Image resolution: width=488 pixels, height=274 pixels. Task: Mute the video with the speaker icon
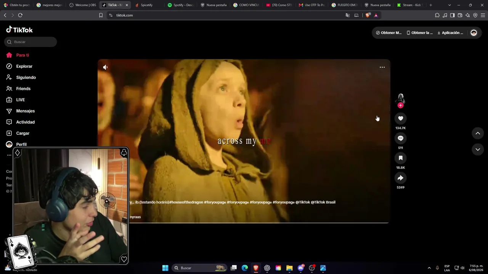click(x=105, y=67)
